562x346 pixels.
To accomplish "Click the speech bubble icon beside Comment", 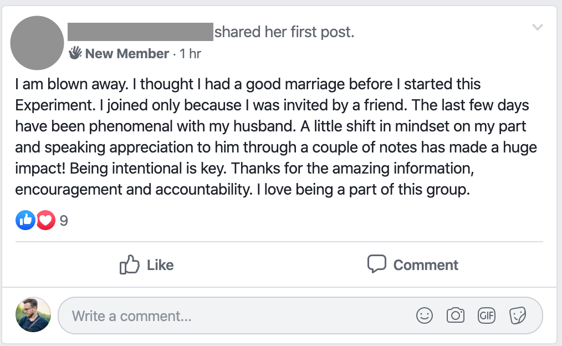I will pyautogui.click(x=376, y=264).
